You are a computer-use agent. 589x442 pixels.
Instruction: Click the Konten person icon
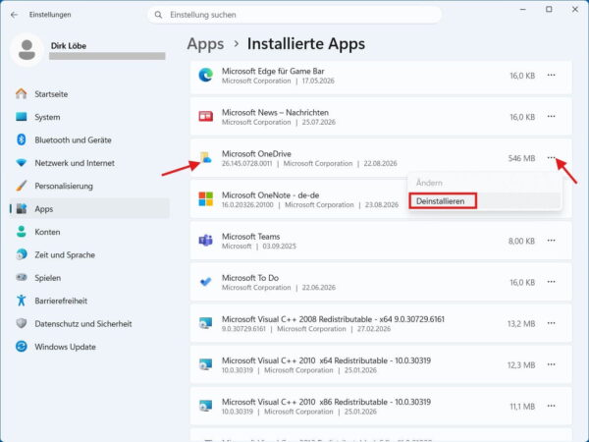[x=22, y=232]
